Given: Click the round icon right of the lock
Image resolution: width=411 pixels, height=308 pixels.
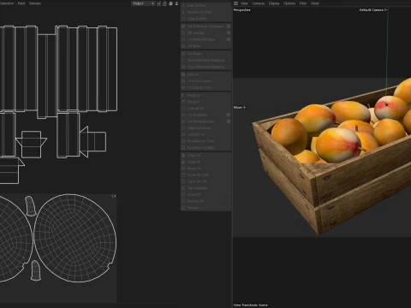Looking at the screenshot, I should (x=170, y=3).
